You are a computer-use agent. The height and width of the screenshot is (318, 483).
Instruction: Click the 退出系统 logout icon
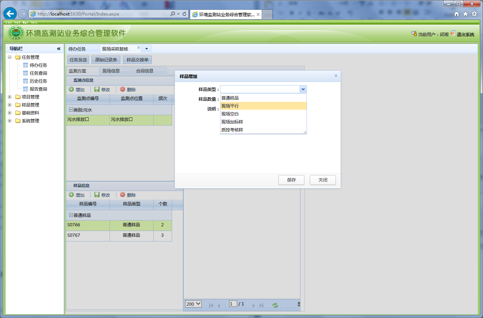[453, 34]
